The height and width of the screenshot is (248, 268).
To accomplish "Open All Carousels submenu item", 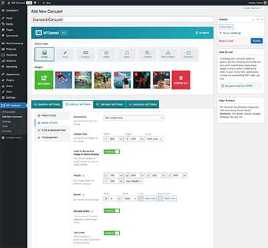I will pos(9,112).
